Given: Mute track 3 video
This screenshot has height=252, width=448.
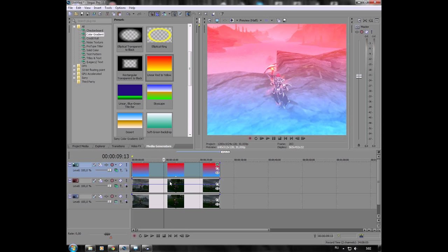Looking at the screenshot, I should point(120,196).
